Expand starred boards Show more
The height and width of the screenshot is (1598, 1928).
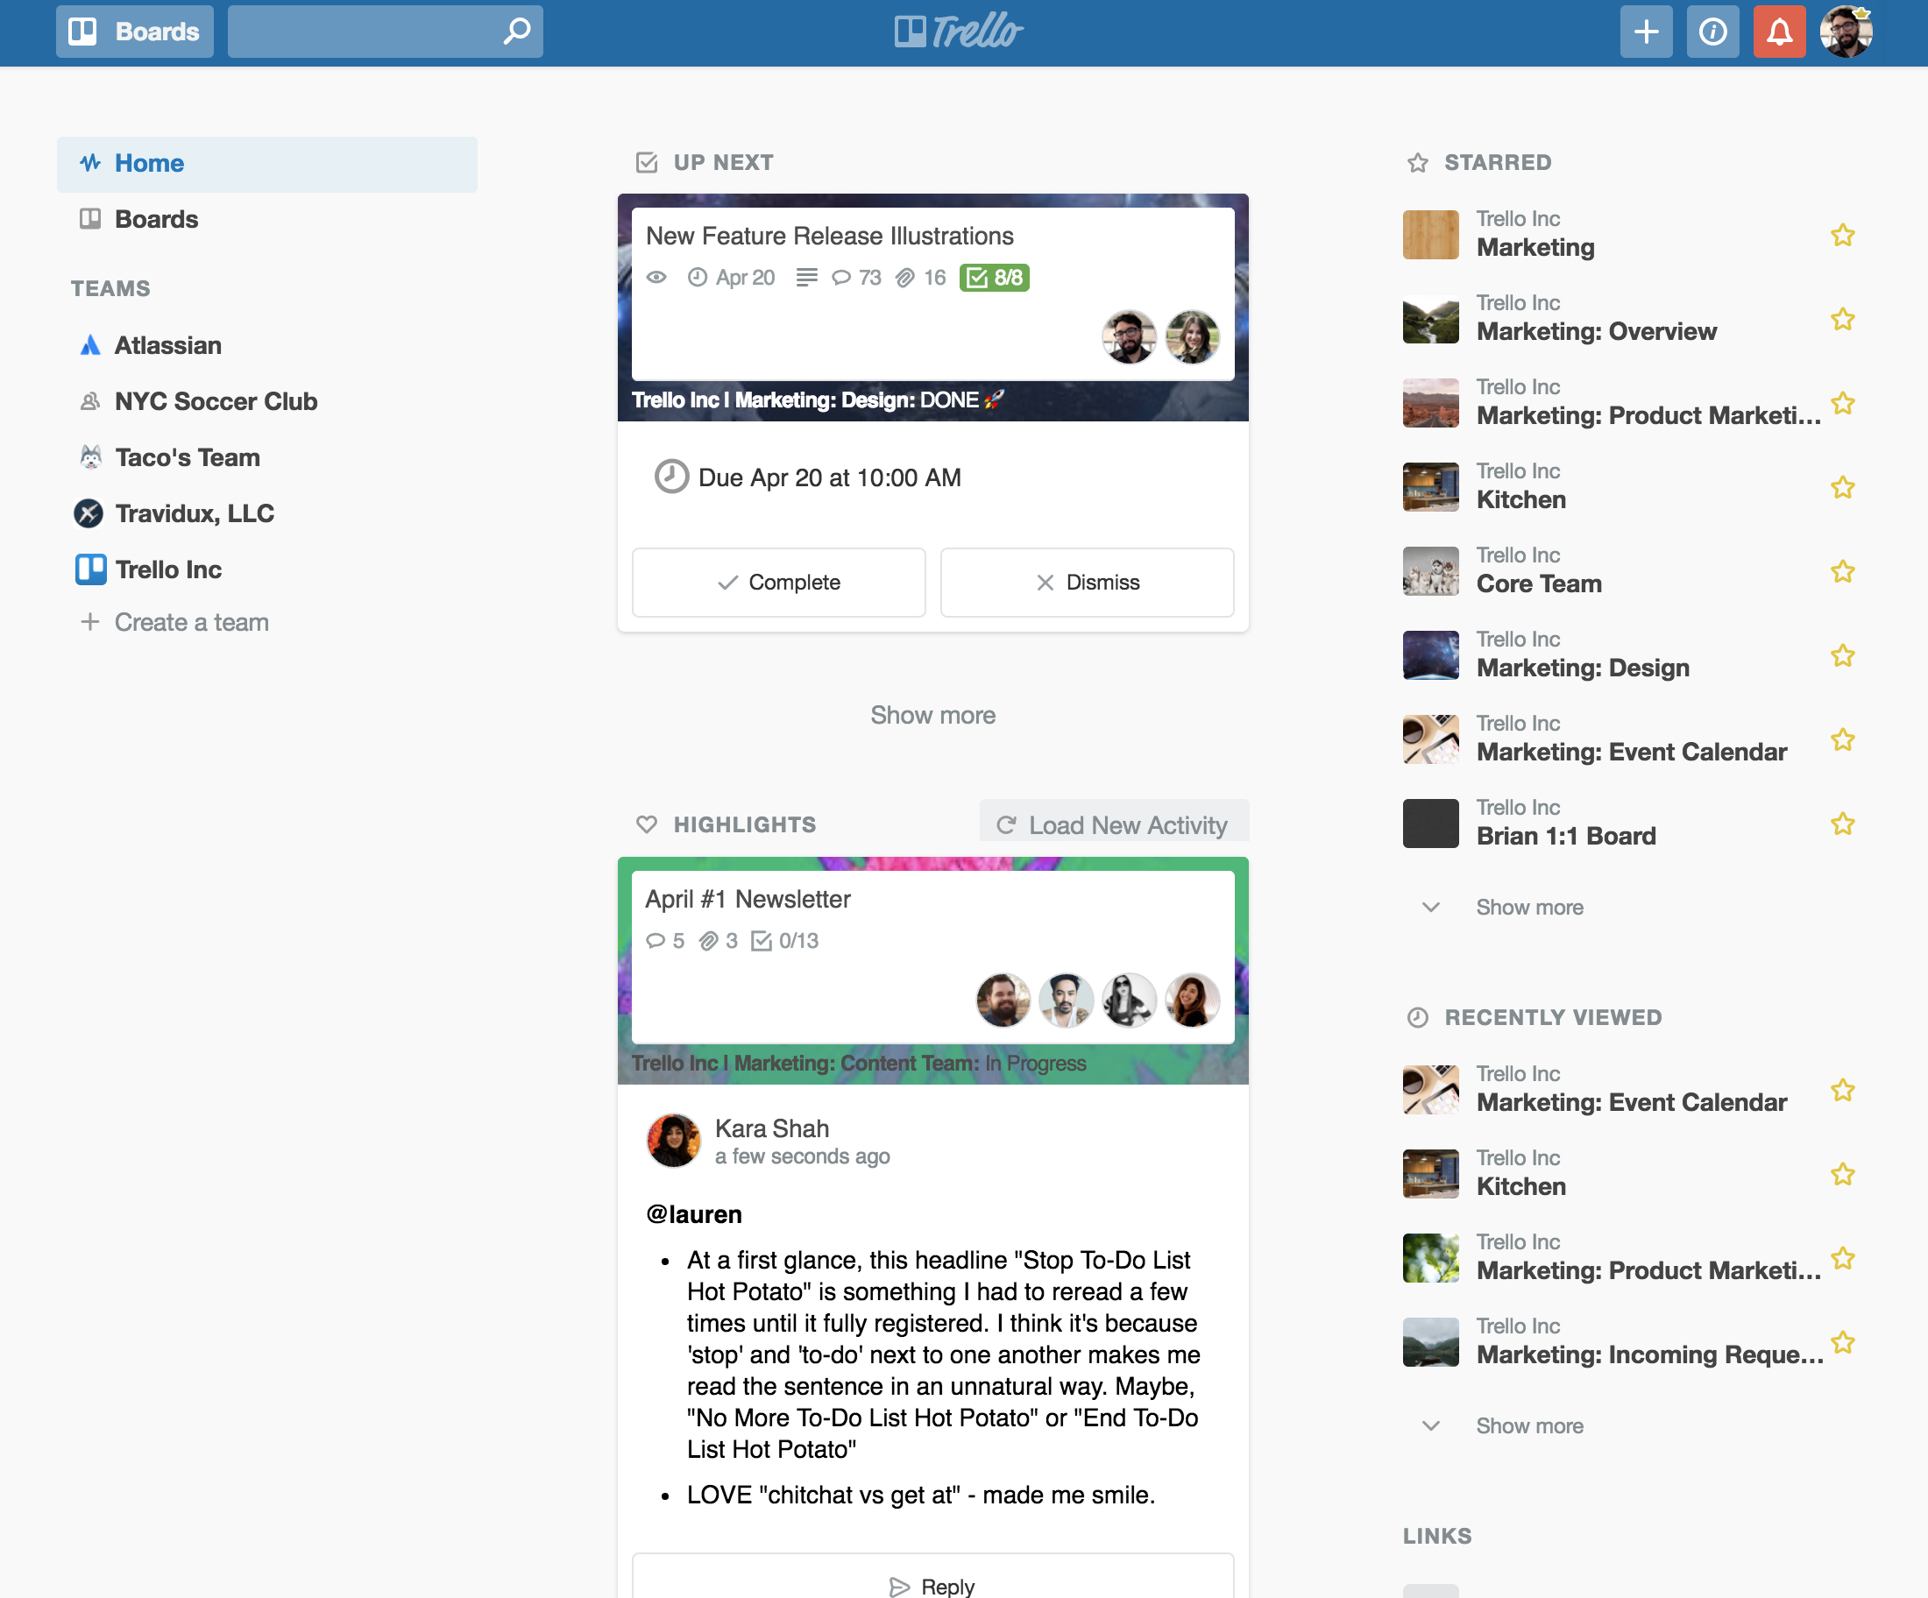(1528, 906)
